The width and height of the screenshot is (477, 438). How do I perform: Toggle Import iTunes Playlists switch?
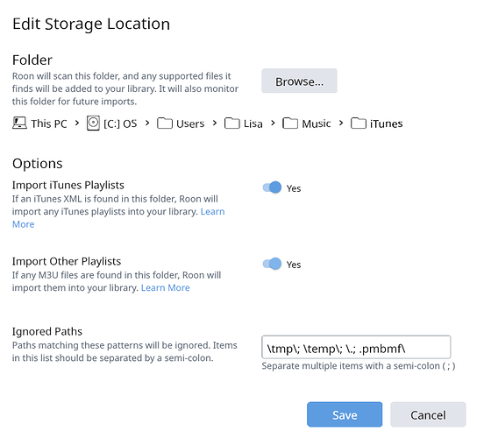(272, 187)
